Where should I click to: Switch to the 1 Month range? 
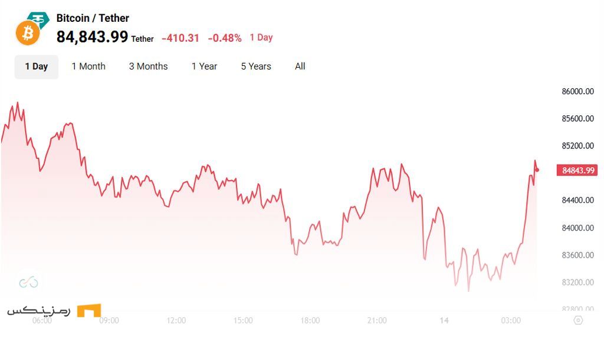(88, 67)
